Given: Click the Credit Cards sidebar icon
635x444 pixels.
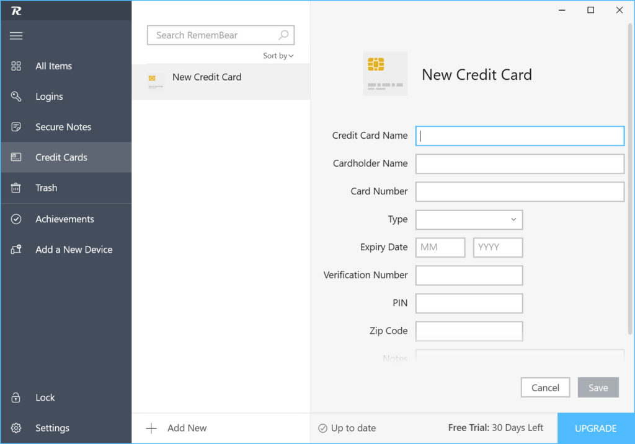Looking at the screenshot, I should click(16, 157).
